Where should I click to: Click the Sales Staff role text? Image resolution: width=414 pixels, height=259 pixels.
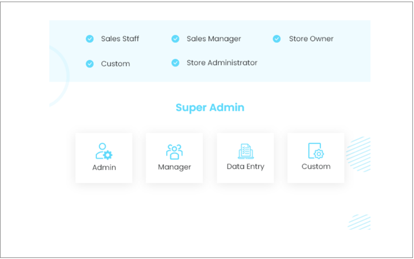[x=120, y=39]
